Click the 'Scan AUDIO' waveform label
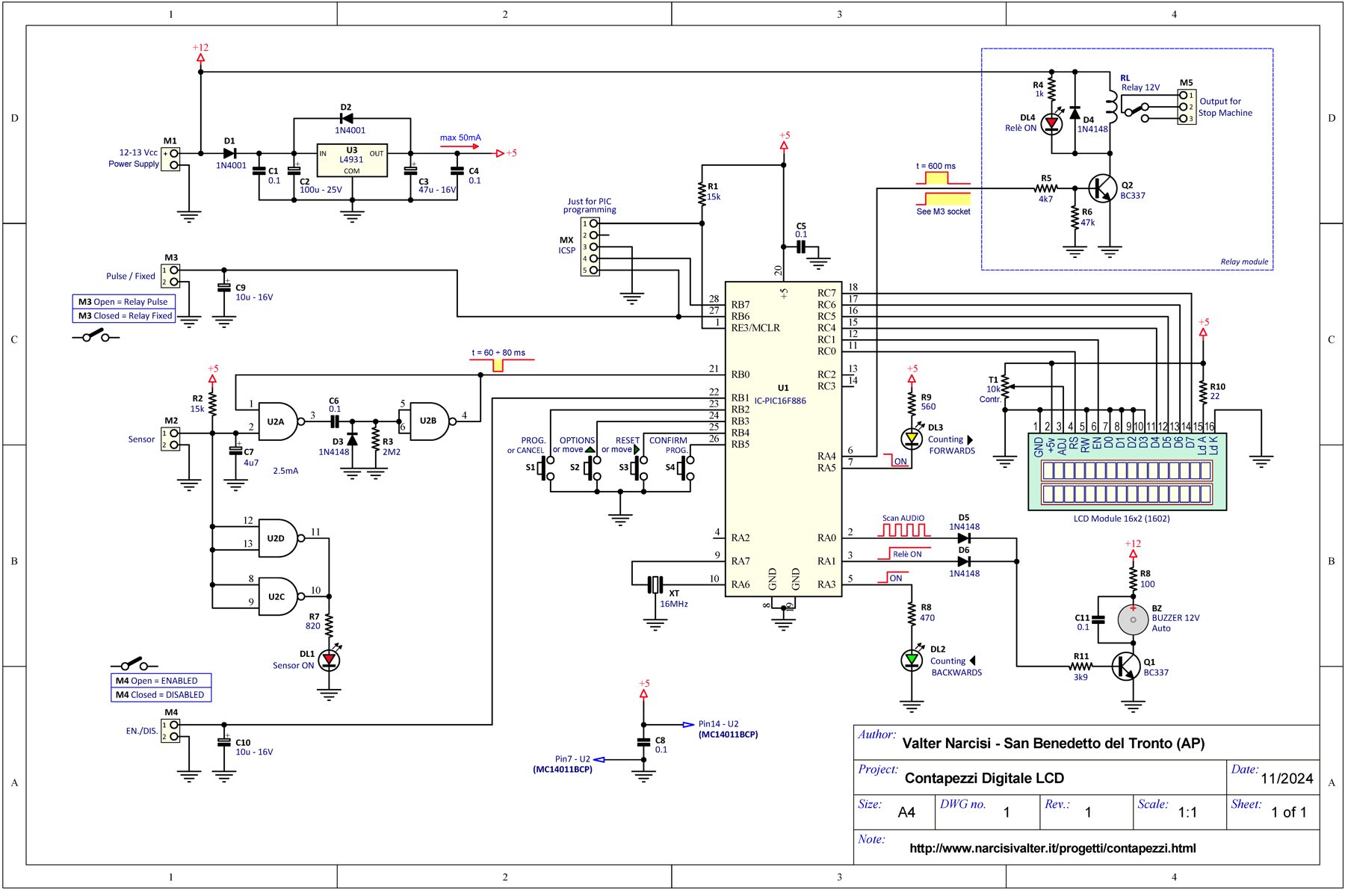 click(903, 518)
